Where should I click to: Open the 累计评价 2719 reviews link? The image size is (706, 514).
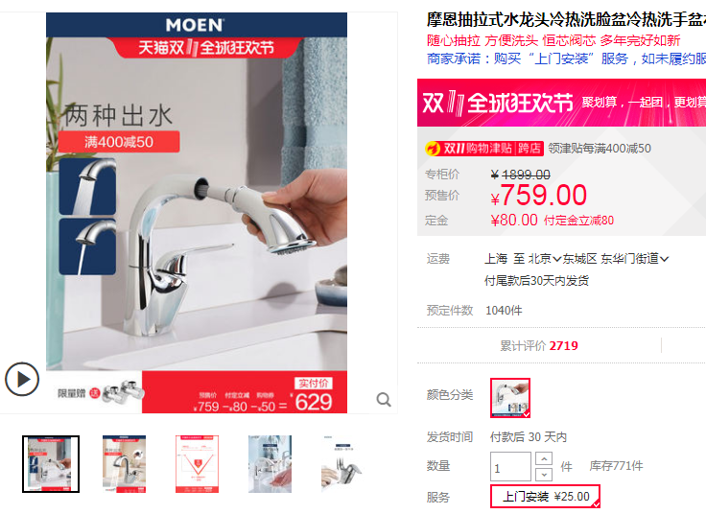click(539, 345)
